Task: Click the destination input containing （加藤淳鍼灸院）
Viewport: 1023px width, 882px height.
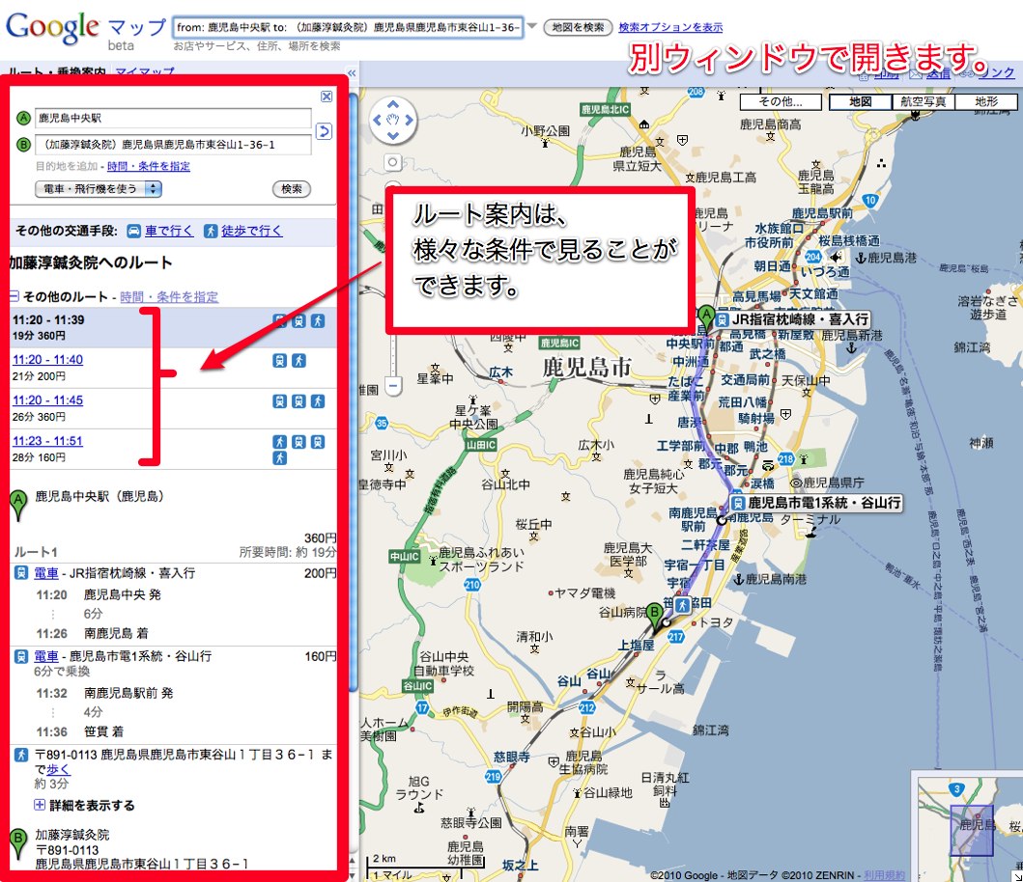Action: pyautogui.click(x=173, y=145)
